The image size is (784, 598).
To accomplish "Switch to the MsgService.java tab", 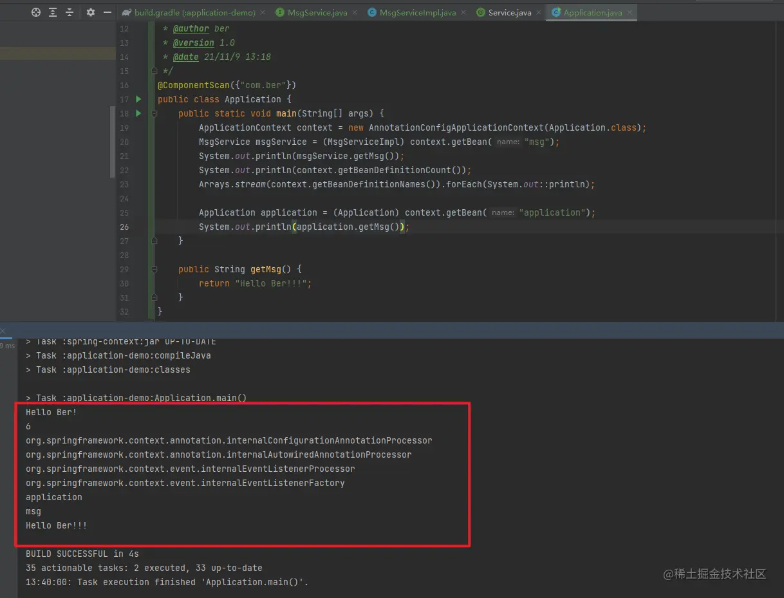I will tap(317, 12).
